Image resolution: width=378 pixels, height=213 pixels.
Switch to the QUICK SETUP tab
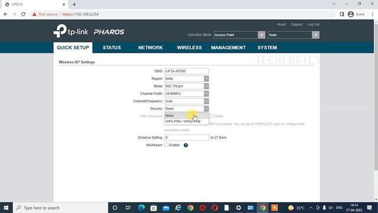(x=73, y=47)
